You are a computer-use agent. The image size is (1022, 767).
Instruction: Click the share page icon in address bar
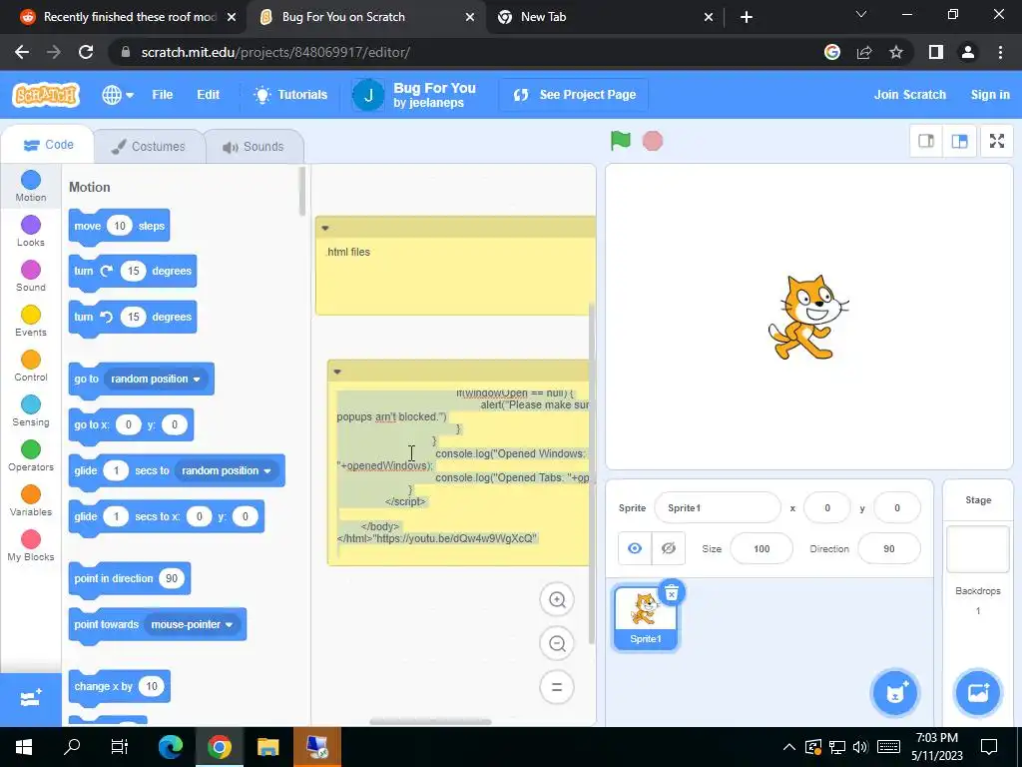(x=864, y=52)
